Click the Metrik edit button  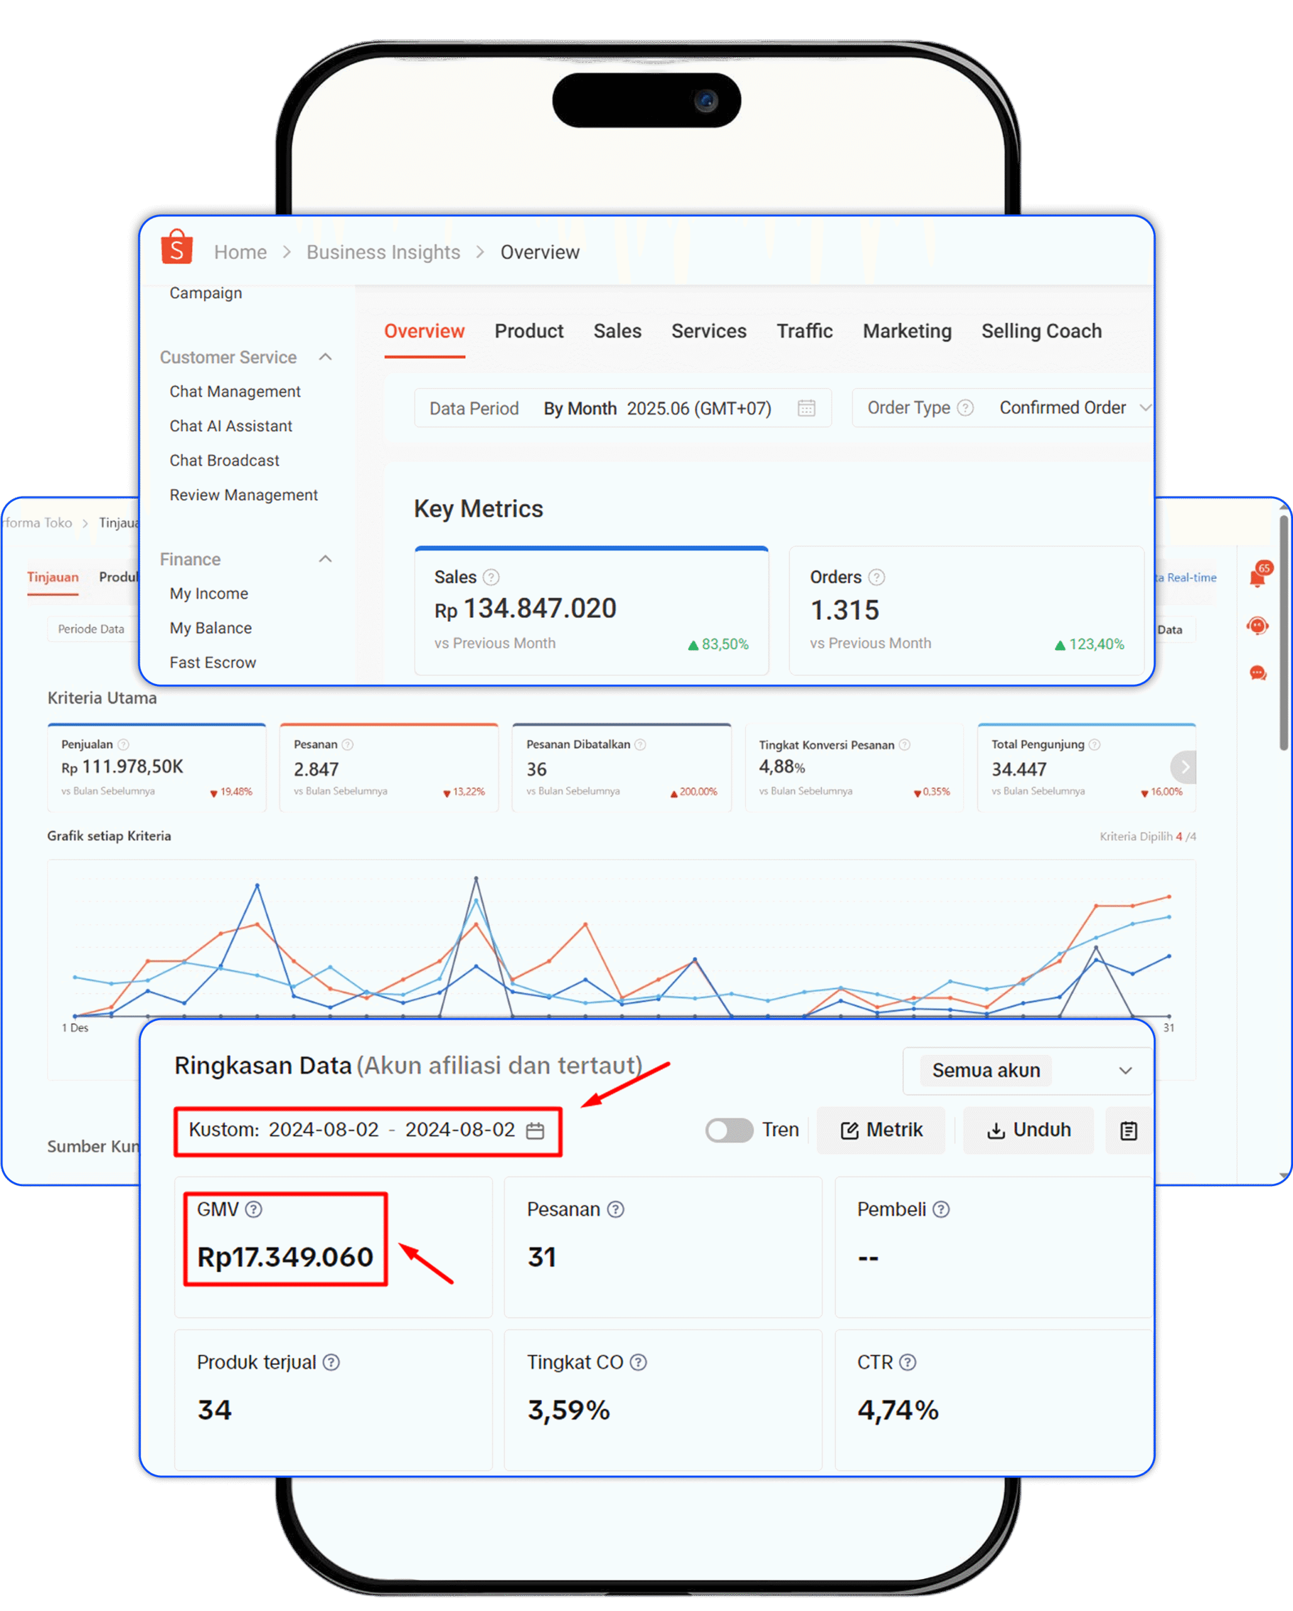coord(881,1130)
